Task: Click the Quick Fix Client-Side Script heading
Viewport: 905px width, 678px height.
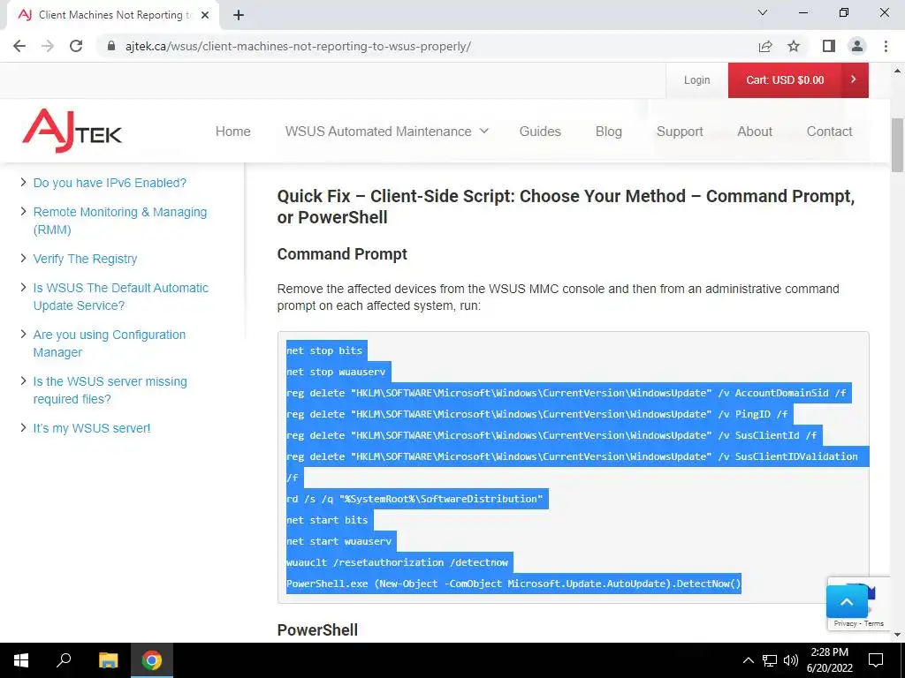Action: point(566,207)
